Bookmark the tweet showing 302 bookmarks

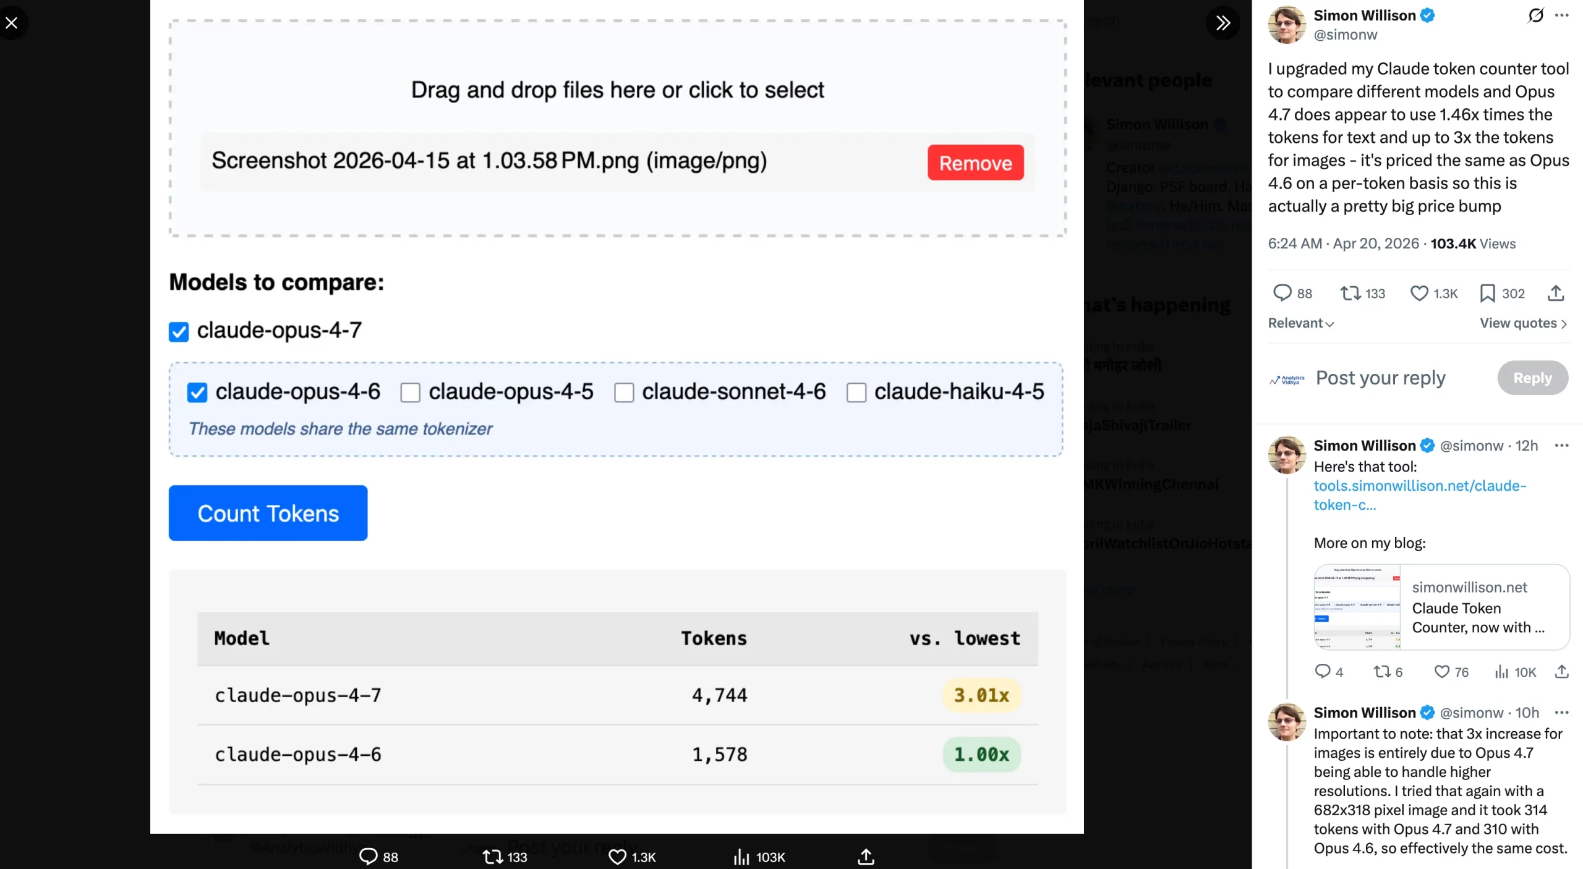tap(1487, 293)
